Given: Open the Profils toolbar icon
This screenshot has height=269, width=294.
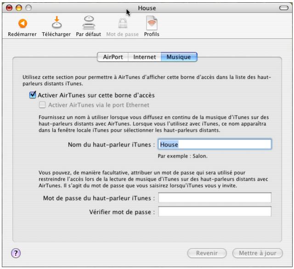Looking at the screenshot, I should pos(152,23).
